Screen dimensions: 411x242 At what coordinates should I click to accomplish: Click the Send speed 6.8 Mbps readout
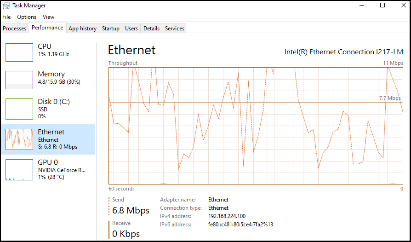click(131, 211)
